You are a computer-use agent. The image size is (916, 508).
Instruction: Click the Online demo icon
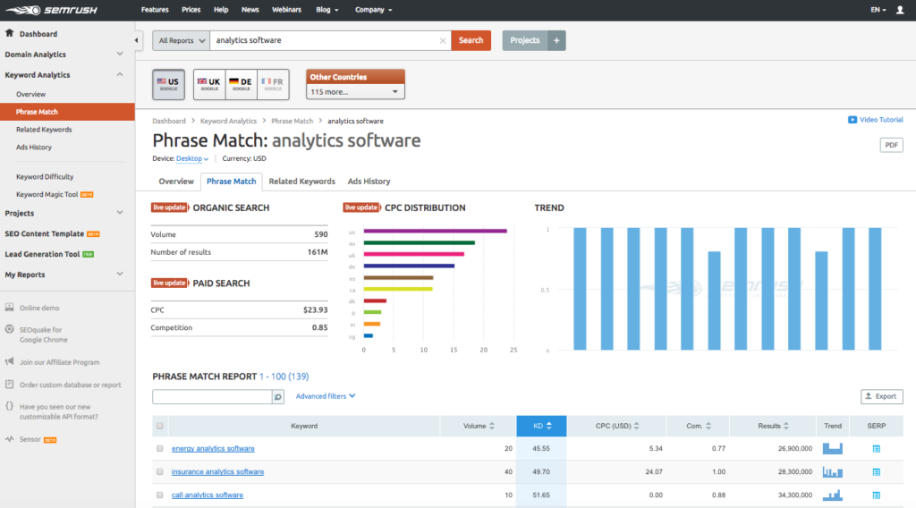[x=9, y=307]
